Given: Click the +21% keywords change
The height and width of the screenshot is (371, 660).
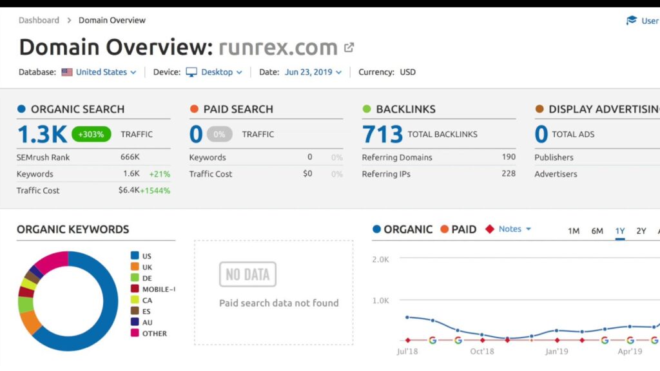Looking at the screenshot, I should pyautogui.click(x=160, y=174).
